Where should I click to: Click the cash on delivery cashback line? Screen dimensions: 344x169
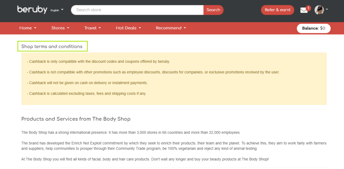coord(87,83)
